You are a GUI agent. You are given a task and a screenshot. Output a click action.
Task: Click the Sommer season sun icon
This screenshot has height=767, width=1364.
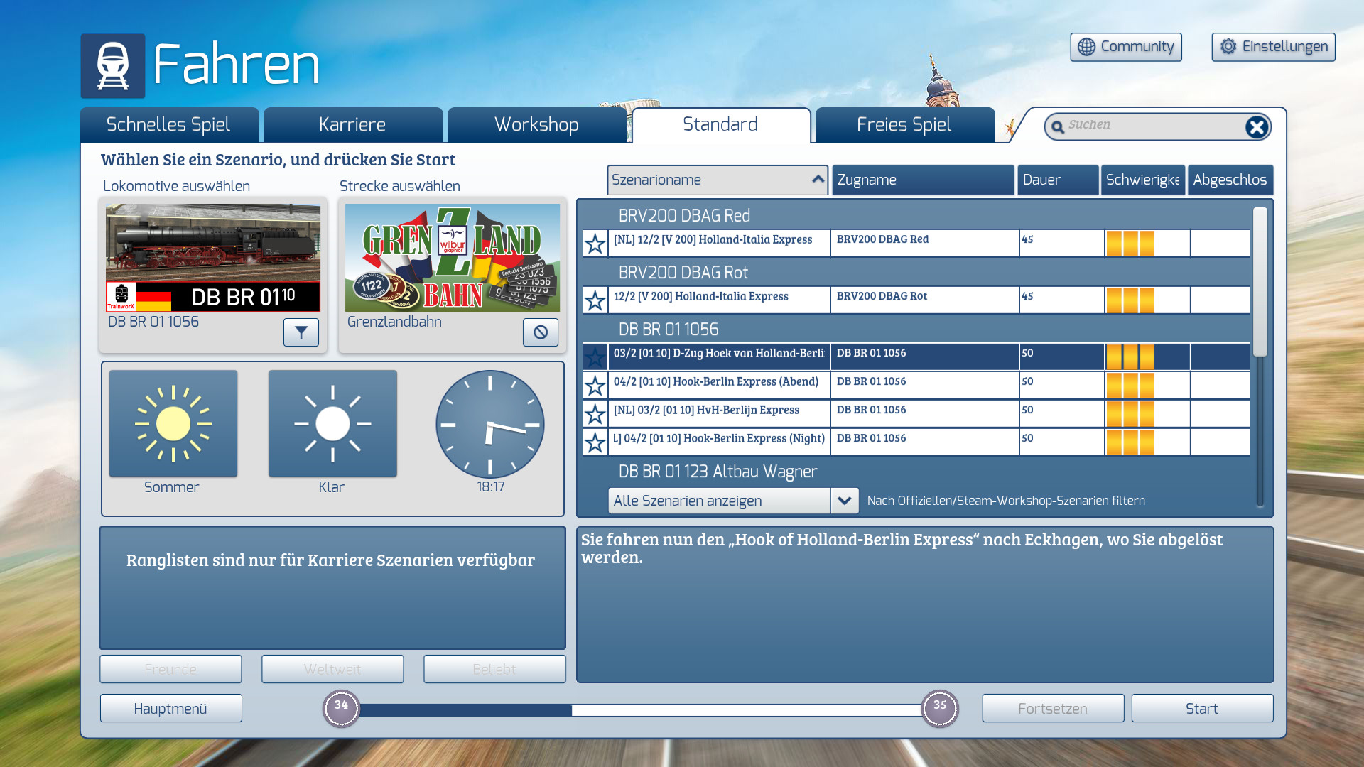[173, 424]
